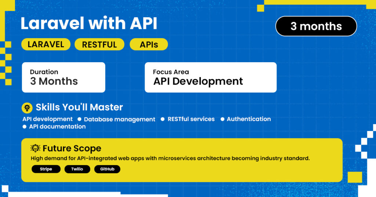Click the Laravel with API title
The height and width of the screenshot is (197, 376).
89,23
